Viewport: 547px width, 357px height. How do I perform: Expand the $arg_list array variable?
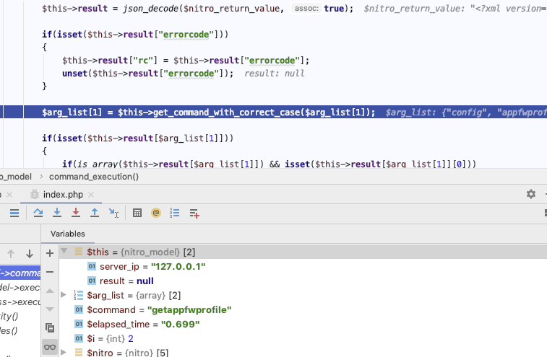click(x=64, y=295)
